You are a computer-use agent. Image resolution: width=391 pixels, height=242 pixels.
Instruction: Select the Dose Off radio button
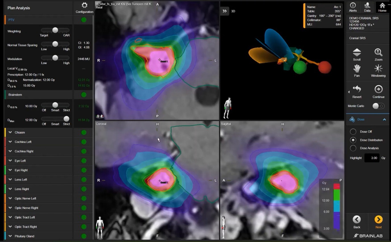pyautogui.click(x=353, y=132)
